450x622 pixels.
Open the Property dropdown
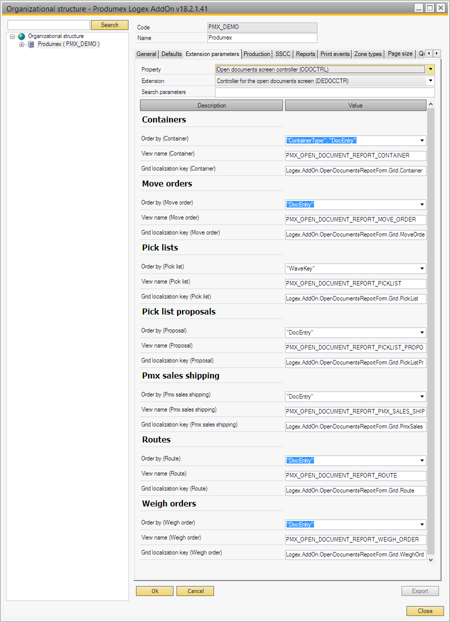pyautogui.click(x=430, y=69)
